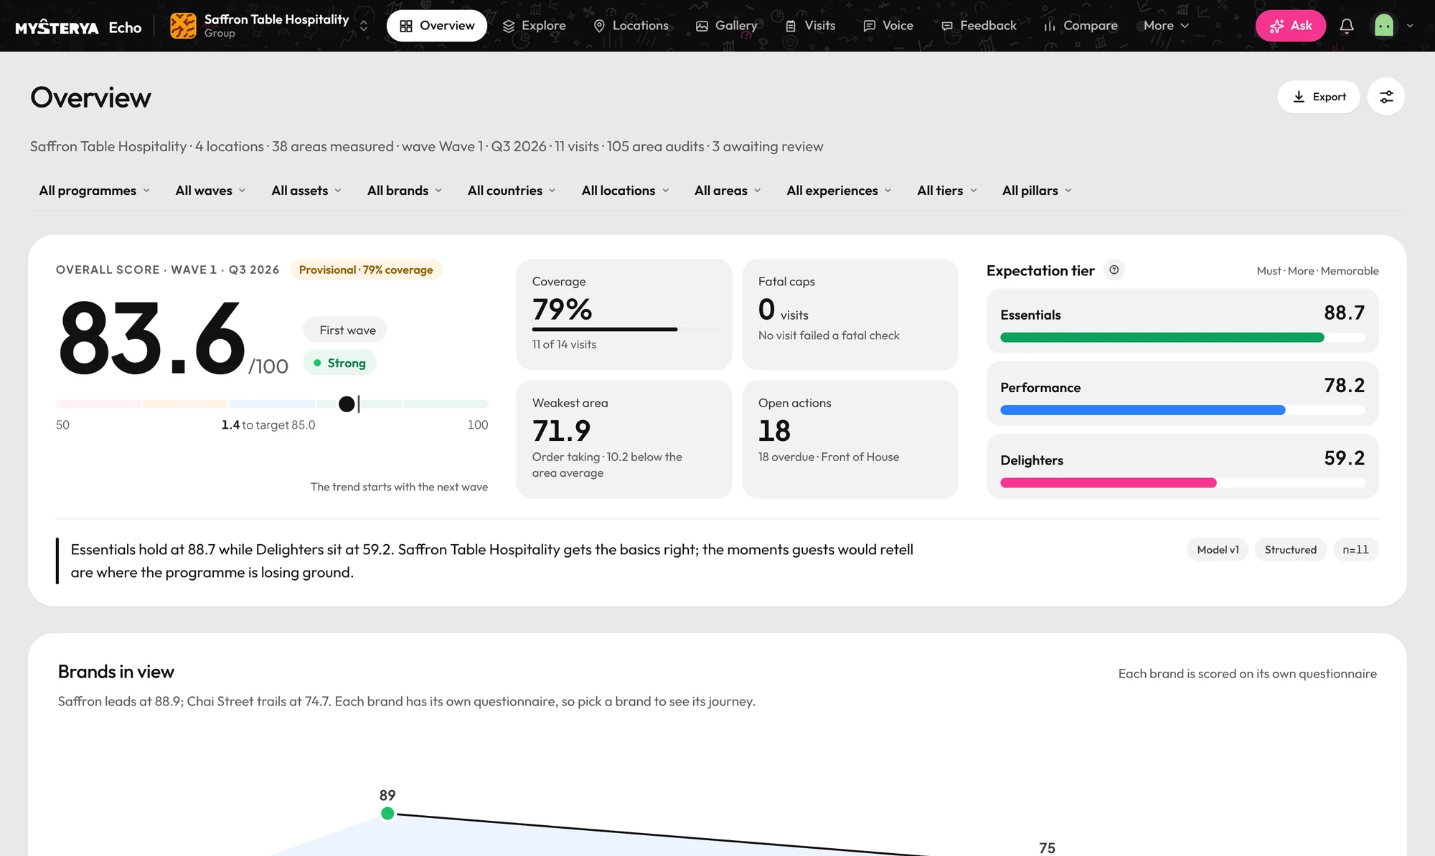The width and height of the screenshot is (1435, 856).
Task: Open the notifications bell
Action: click(x=1347, y=26)
